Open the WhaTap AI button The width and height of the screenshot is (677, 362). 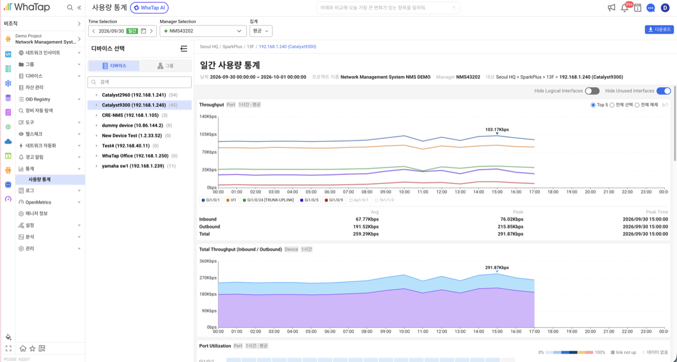tap(149, 8)
